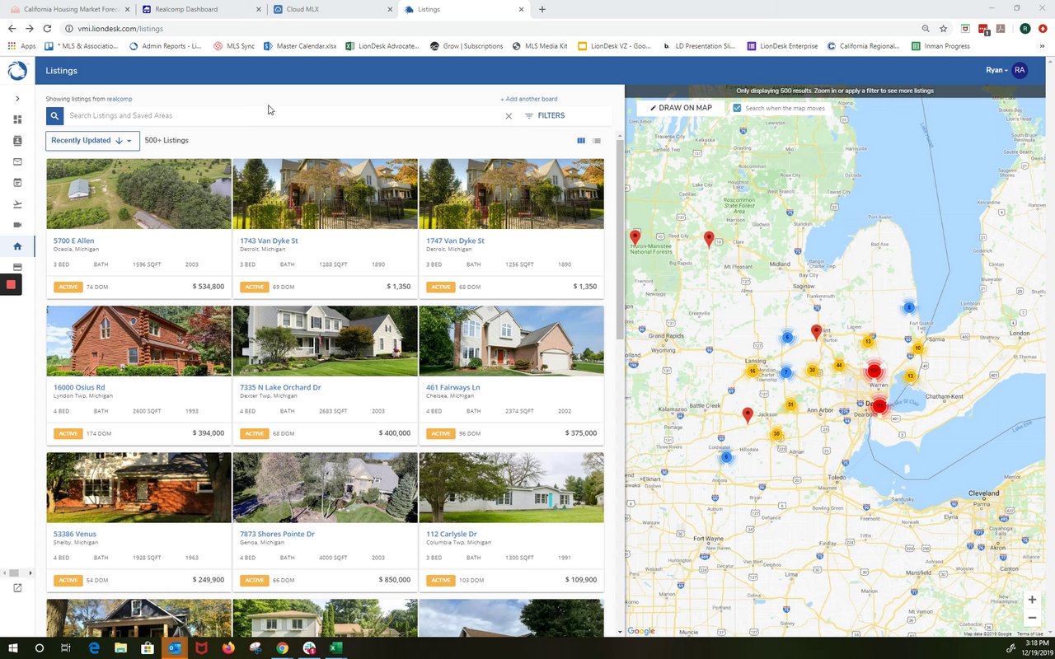Zoom in on the map with plus
1055x659 pixels.
1032,600
